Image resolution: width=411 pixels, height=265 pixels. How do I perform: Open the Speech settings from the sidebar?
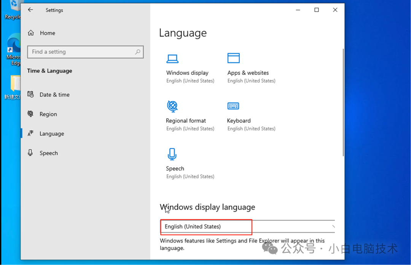(49, 153)
